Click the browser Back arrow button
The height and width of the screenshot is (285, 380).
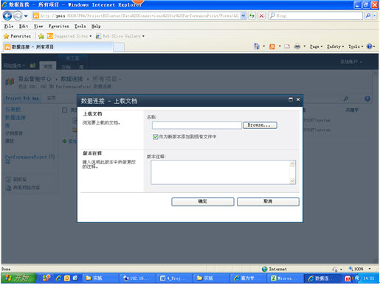[x=7, y=16]
